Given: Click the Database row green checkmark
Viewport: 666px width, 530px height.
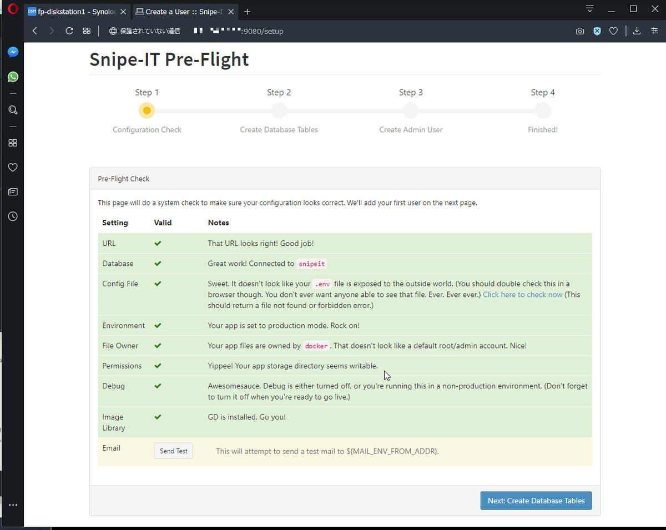Looking at the screenshot, I should (x=158, y=263).
